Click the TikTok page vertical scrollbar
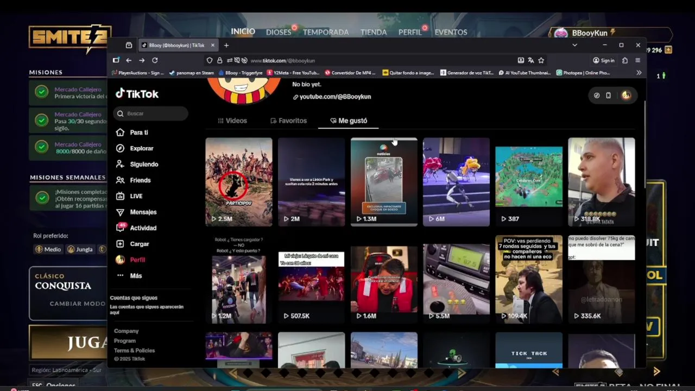695x391 pixels. click(645, 144)
